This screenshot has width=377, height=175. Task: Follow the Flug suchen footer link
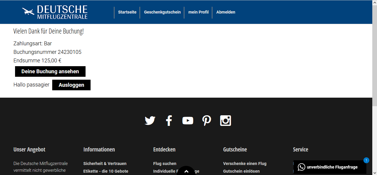tap(165, 164)
